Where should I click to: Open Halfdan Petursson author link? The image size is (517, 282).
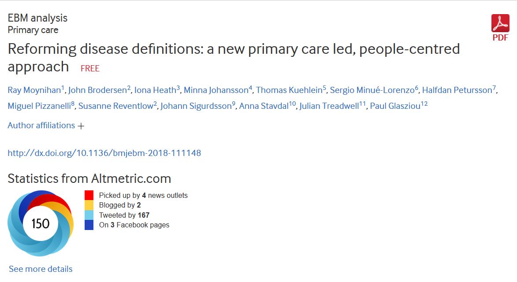tap(457, 90)
